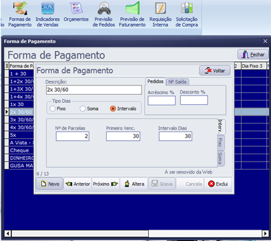
Task: Click the Primeiro Venc. field
Action: pos(123,136)
